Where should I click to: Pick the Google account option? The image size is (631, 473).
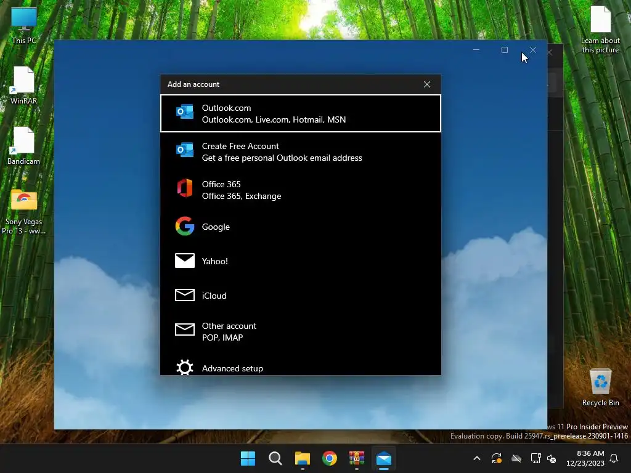coord(301,227)
